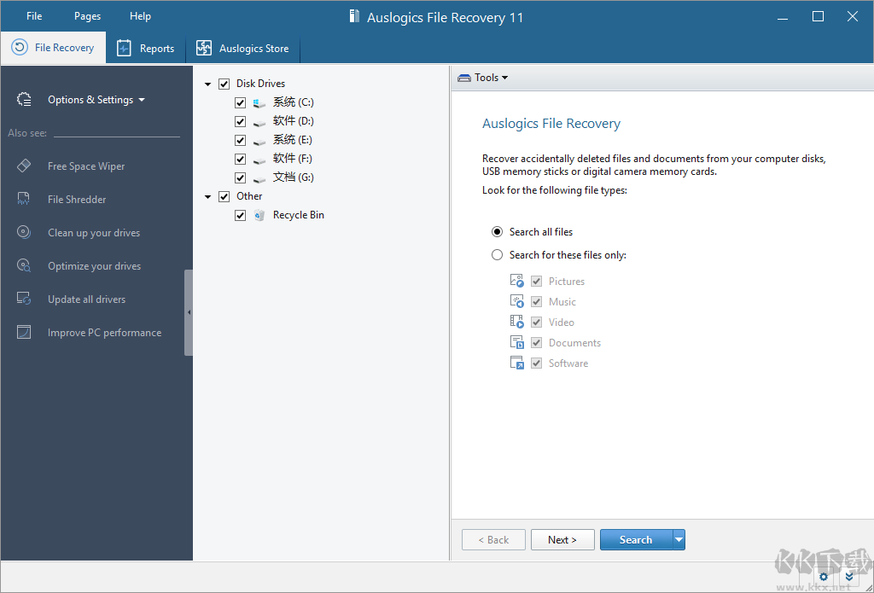Click the Update all drivers icon
The image size is (874, 593).
coord(24,299)
